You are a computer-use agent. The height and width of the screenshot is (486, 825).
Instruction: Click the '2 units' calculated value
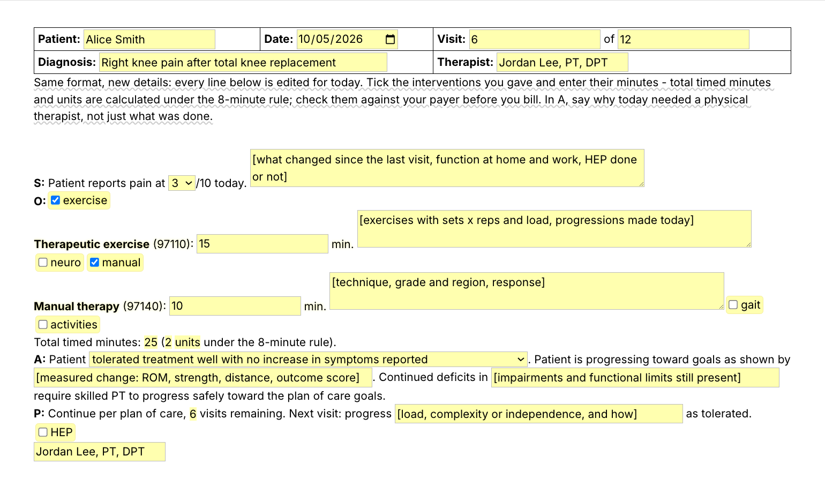(182, 342)
